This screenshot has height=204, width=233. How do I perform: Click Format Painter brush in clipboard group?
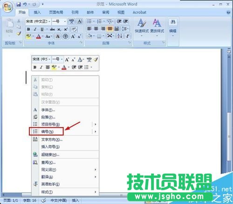pos(19,34)
